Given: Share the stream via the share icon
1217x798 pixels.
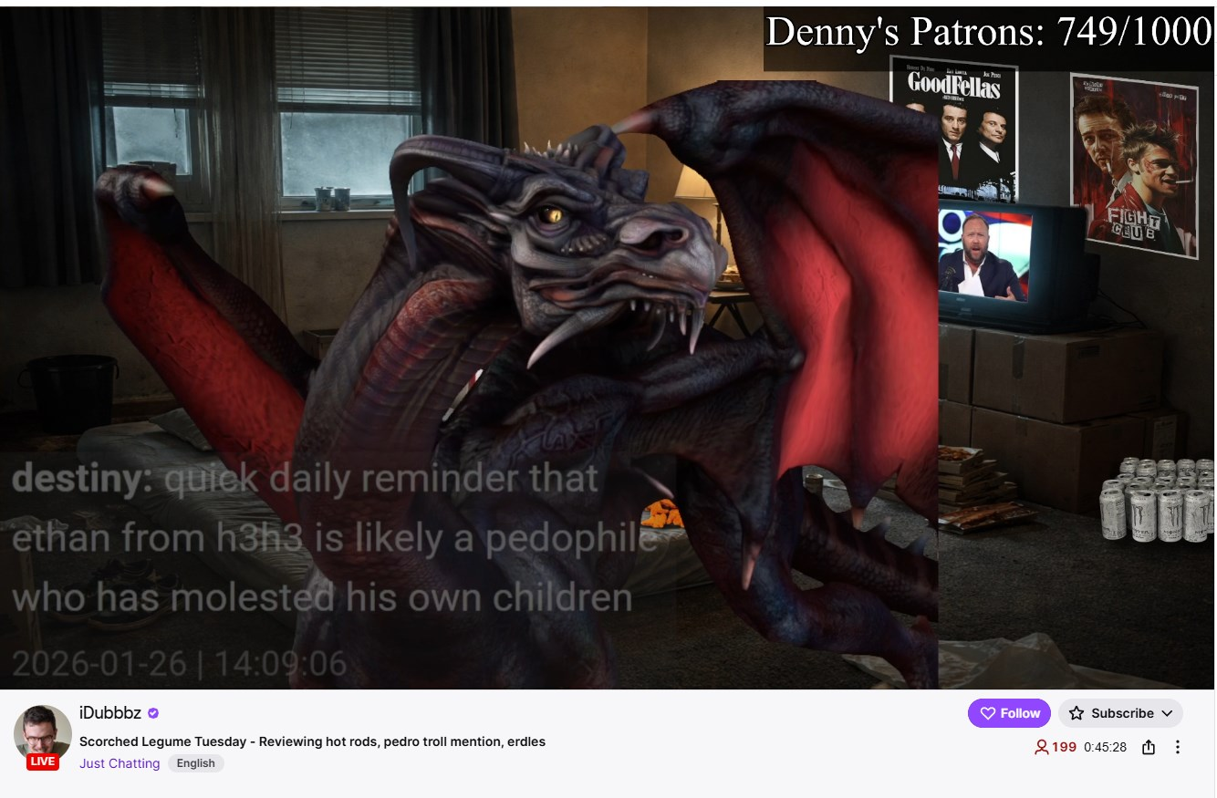Looking at the screenshot, I should pos(1149,748).
